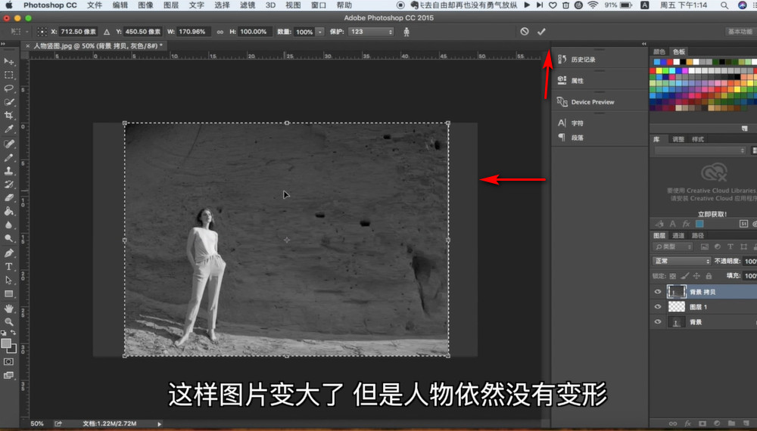Switch to the 通道 tab

click(x=678, y=235)
